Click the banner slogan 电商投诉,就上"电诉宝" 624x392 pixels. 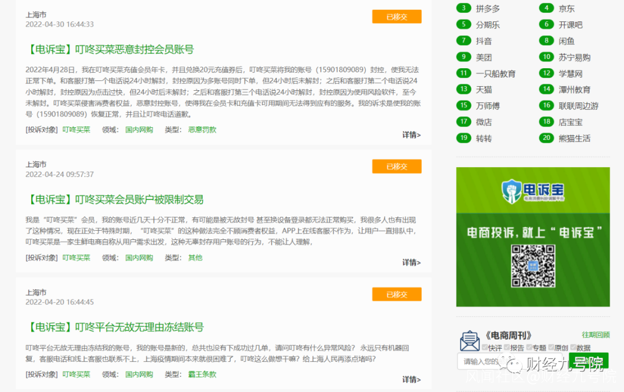click(534, 232)
